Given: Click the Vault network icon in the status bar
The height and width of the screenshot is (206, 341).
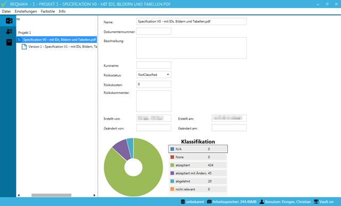Looking at the screenshot, I should [316, 202].
